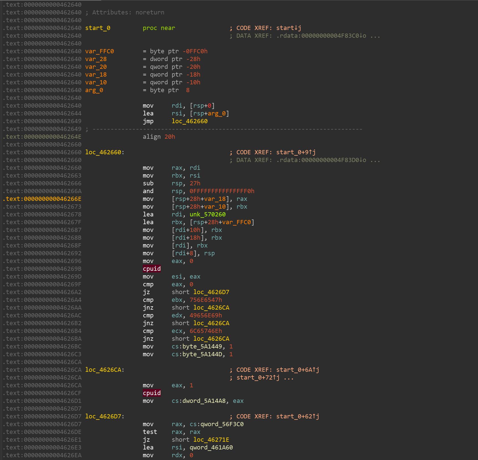Screen dimensions: 478x460
Task: Click the 0FFFFFFFFFFFFFFF0h mask operand
Action: (x=222, y=191)
